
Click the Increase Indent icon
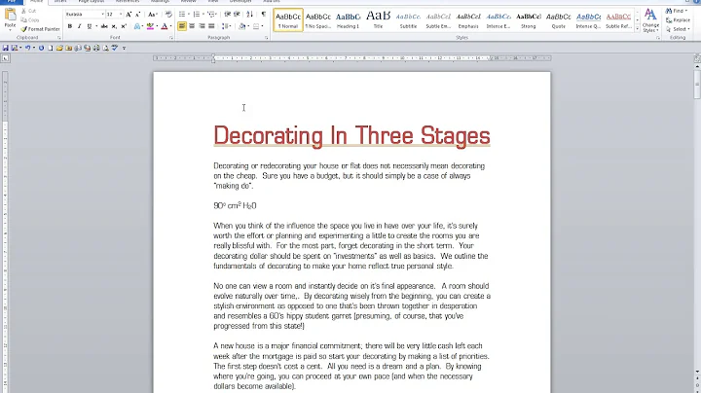(237, 15)
